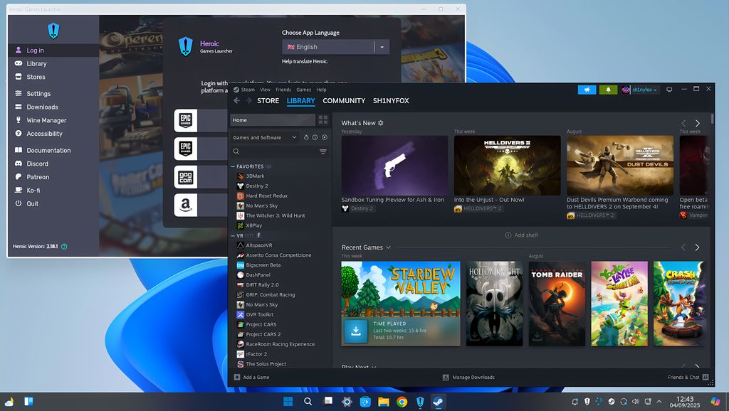The width and height of the screenshot is (729, 411).
Task: Switch library to grid view layout
Action: click(x=323, y=119)
